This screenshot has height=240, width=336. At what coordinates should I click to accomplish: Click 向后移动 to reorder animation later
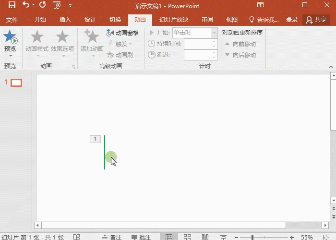point(240,55)
